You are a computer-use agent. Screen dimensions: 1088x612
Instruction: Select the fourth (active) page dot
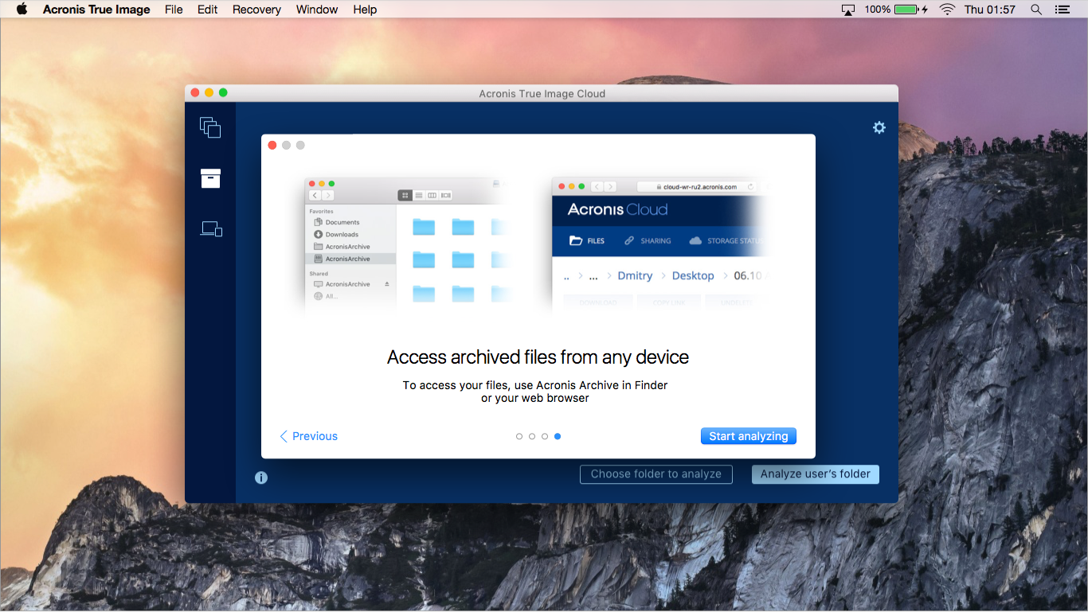point(558,436)
